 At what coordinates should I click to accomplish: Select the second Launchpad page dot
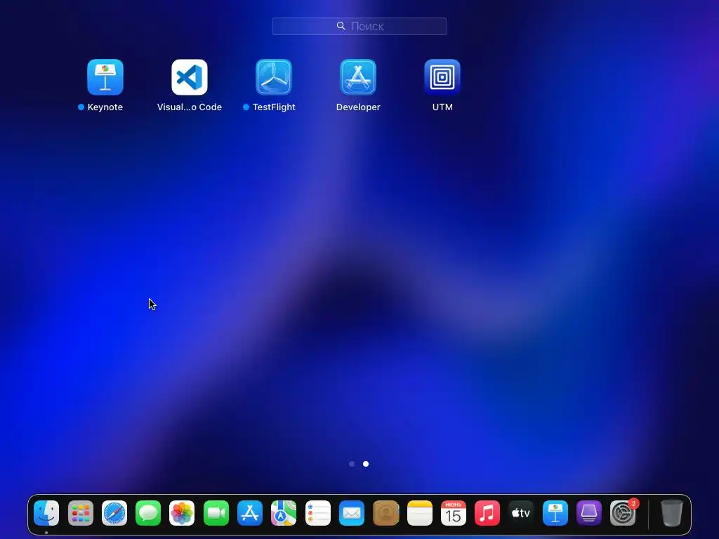(366, 464)
